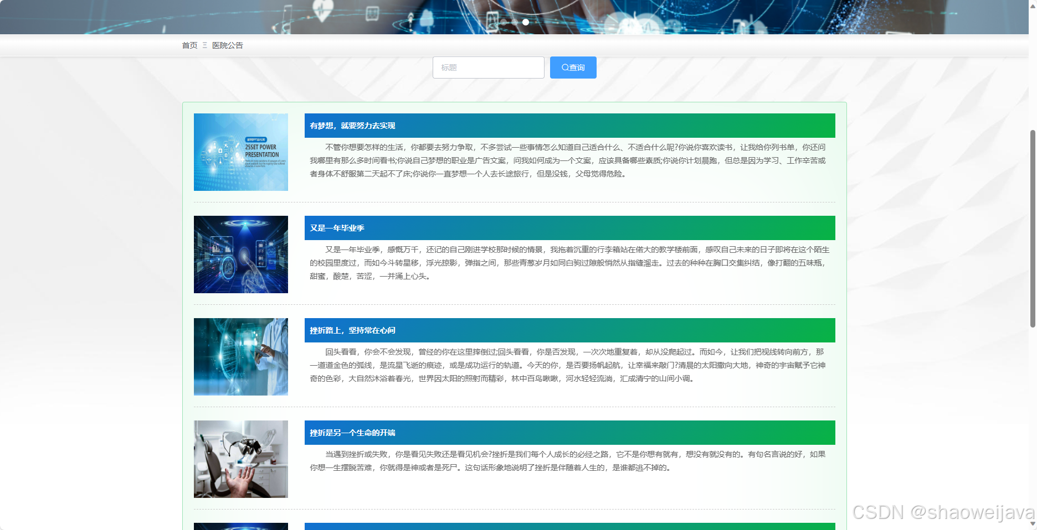Click the thumbnail for 有梦想，就要努力去实现
The image size is (1037, 530).
pos(241,152)
